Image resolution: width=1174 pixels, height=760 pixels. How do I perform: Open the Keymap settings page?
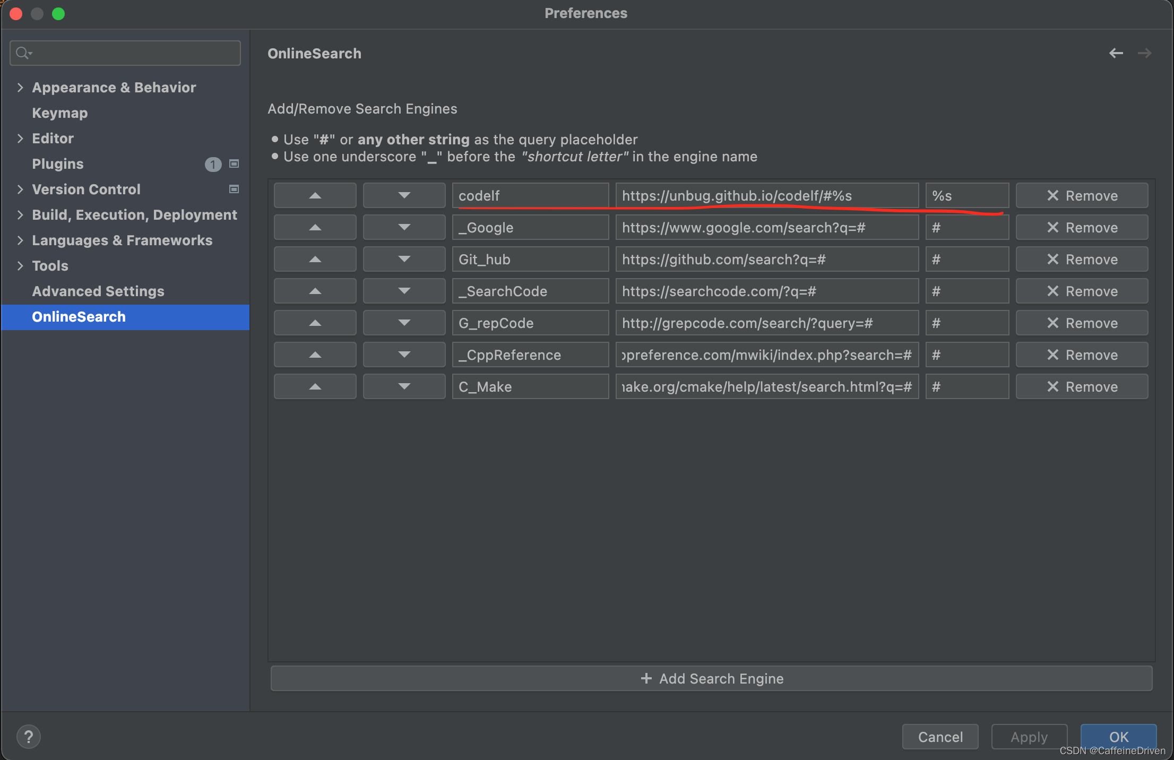pyautogui.click(x=60, y=113)
